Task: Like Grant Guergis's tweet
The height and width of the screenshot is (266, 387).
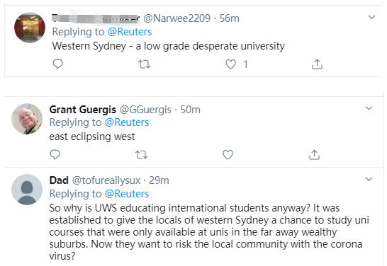Action: 228,155
